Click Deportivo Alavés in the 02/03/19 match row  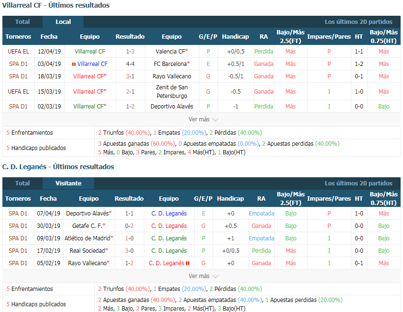[172, 107]
